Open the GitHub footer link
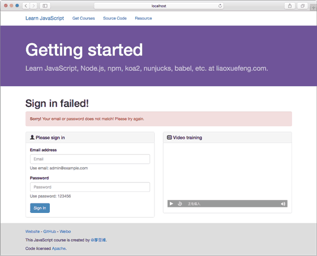Viewport: 317px width, 256px height. (x=50, y=231)
